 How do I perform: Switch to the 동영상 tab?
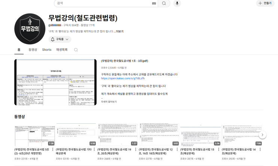[33, 50]
